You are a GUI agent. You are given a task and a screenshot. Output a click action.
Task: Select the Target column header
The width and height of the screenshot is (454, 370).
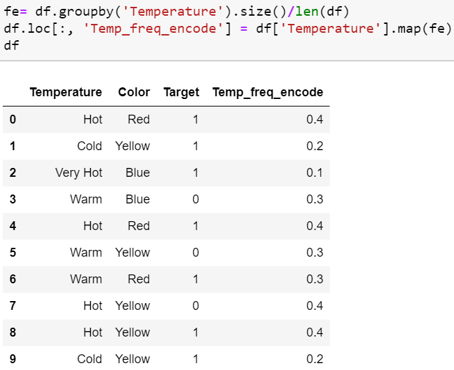181,92
